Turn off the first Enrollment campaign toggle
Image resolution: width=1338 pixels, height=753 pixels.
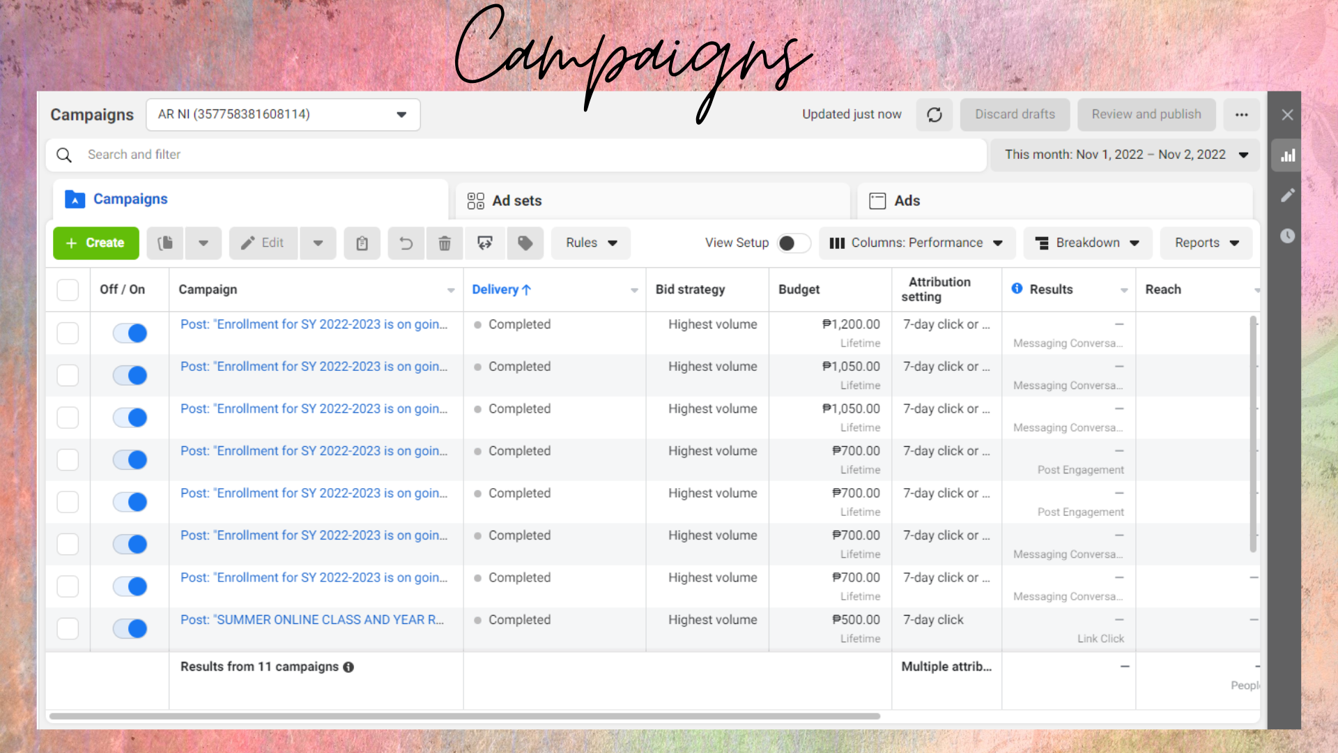[130, 333]
